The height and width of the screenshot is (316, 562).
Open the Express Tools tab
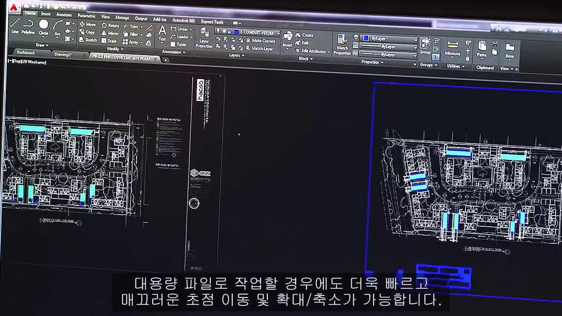click(x=212, y=22)
